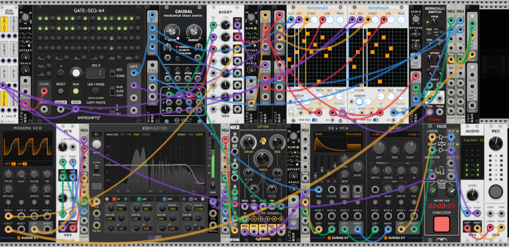Click the PITCH knob on Modern VCO

[x=9, y=174]
